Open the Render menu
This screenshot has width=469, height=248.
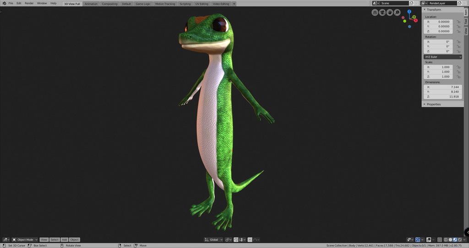coord(29,3)
